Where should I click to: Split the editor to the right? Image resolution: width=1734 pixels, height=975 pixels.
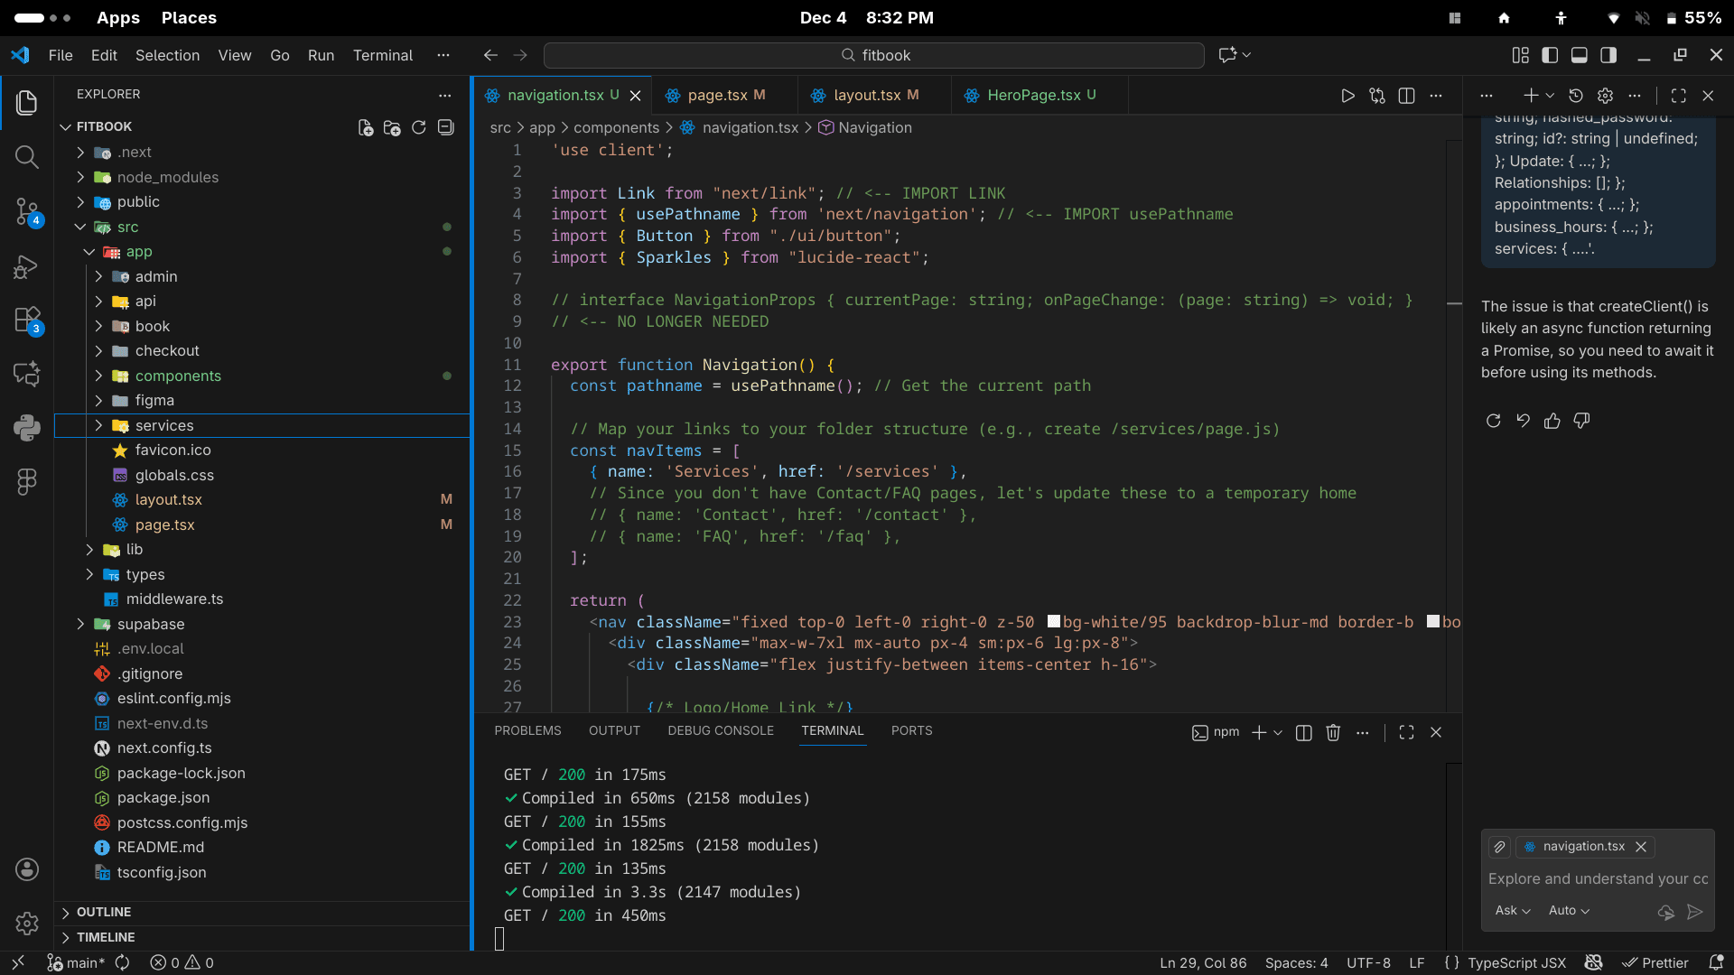[1406, 96]
